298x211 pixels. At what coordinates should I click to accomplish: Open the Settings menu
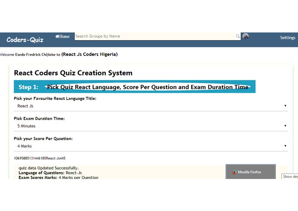(x=288, y=38)
